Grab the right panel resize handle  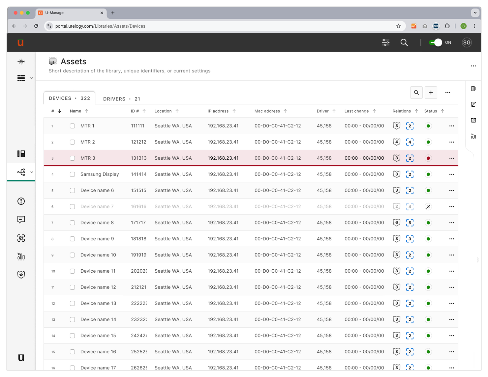(478, 260)
